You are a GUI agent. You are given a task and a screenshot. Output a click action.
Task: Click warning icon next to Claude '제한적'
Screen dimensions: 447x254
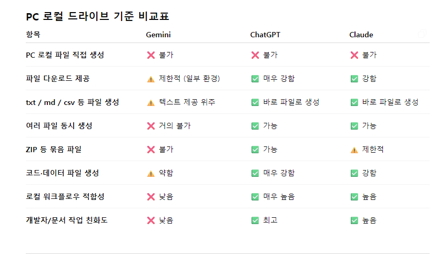tap(354, 150)
